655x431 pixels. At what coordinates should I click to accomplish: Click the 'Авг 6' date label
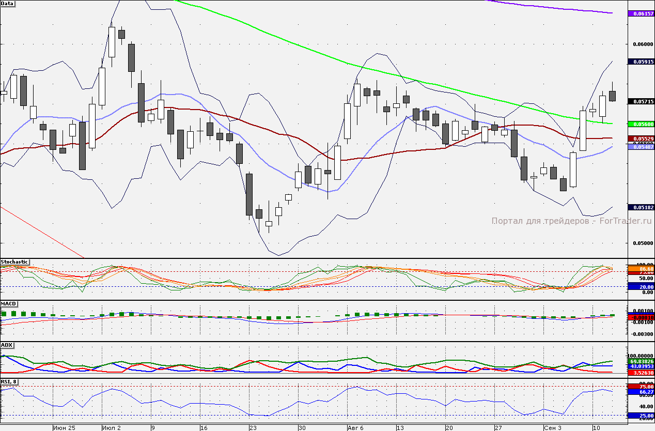(x=356, y=428)
